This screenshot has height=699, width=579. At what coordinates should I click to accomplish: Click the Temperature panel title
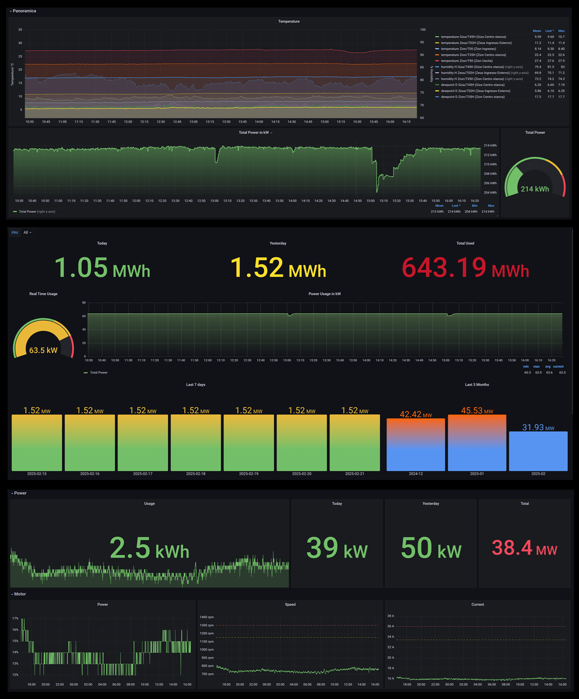pyautogui.click(x=288, y=21)
